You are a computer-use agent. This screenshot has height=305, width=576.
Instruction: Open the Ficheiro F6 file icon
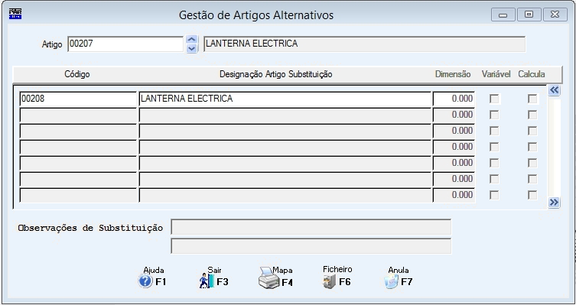tap(329, 281)
